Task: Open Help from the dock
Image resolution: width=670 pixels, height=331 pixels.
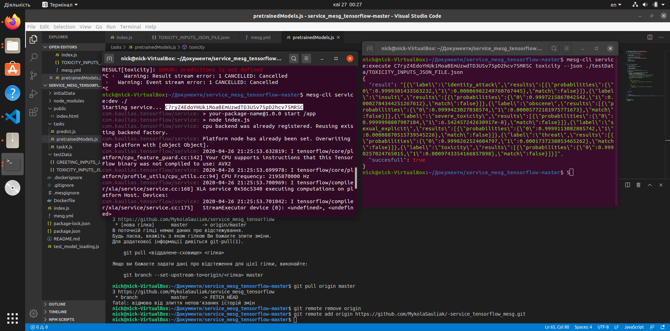Action: [x=13, y=93]
